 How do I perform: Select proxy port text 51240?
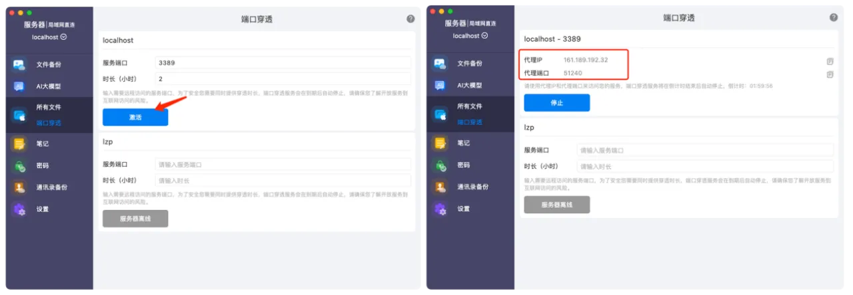pos(573,73)
